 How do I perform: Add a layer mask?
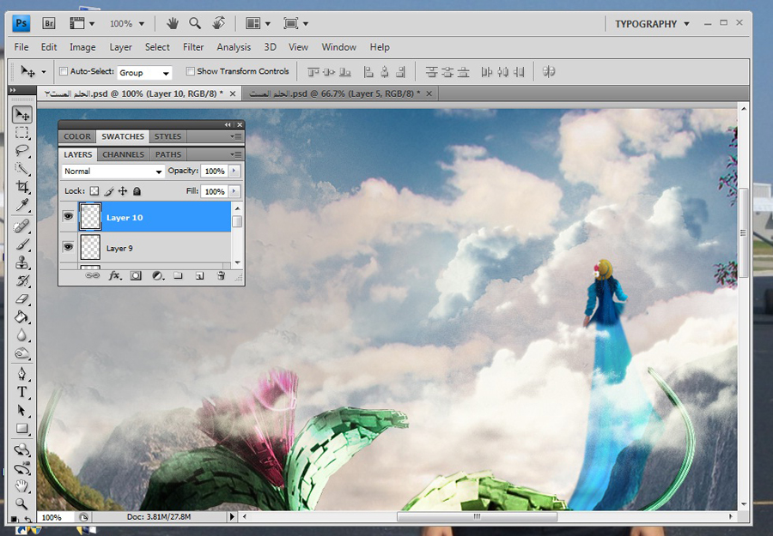tap(136, 275)
